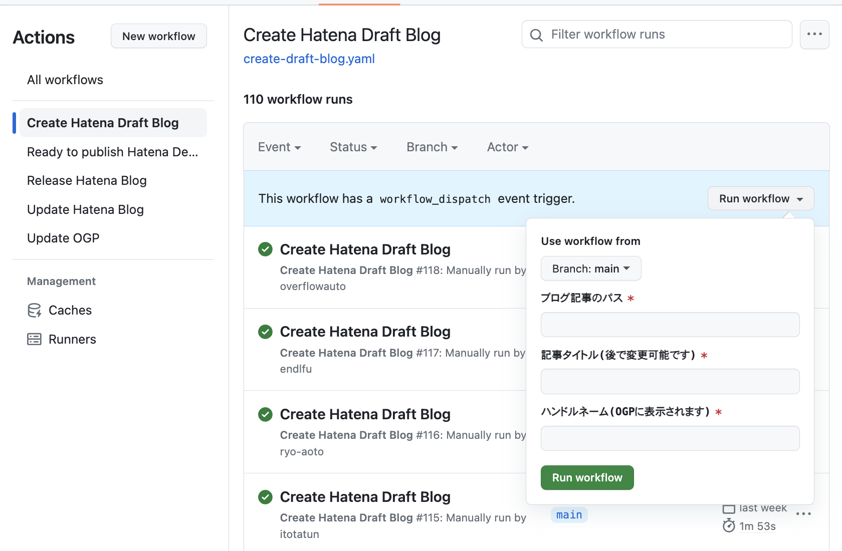Screen dimensions: 842x551
Task: Click the search magnifier icon in filter box
Action: pos(536,35)
